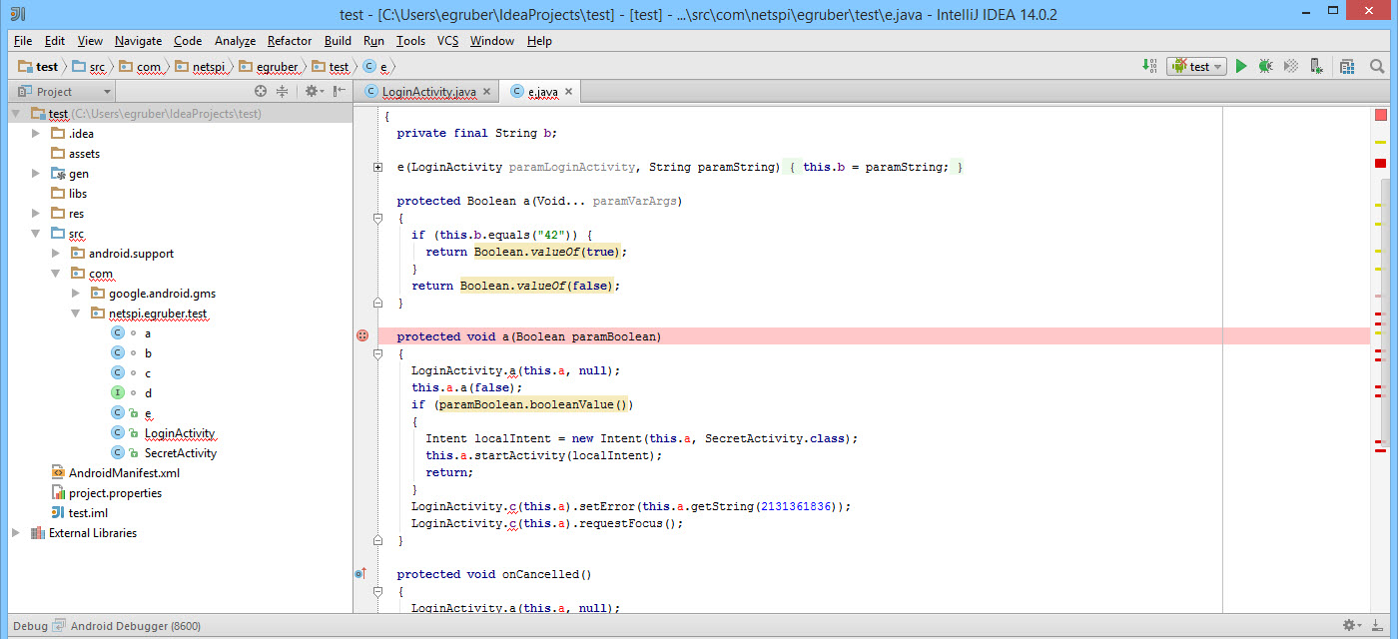Expand the res folder
The width and height of the screenshot is (1398, 639).
(x=36, y=213)
